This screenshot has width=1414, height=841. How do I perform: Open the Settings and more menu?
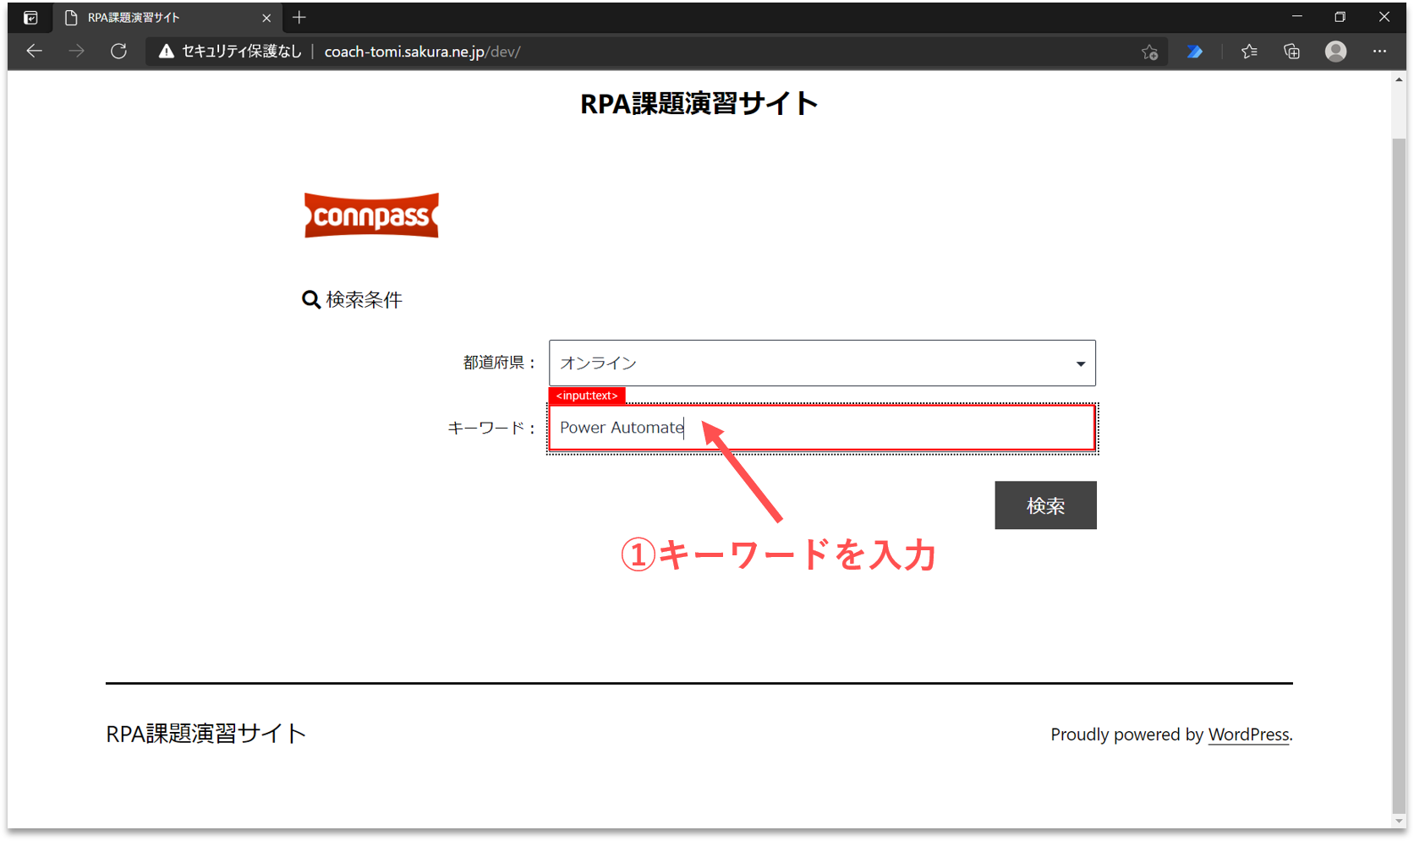pyautogui.click(x=1379, y=52)
